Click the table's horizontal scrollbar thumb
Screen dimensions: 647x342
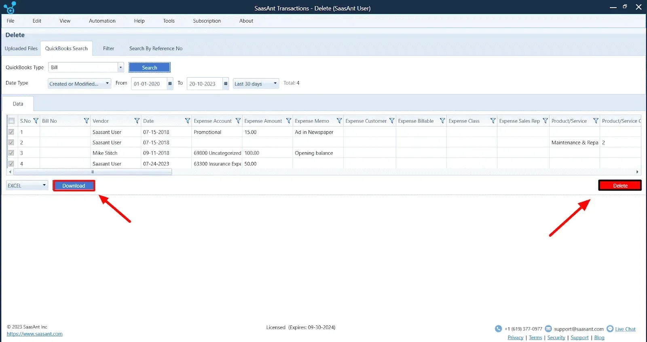click(x=93, y=172)
